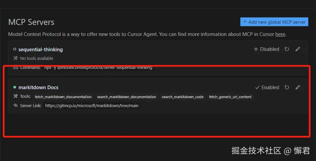Click the gitmcp.io markitdown server link URL
The height and width of the screenshot is (161, 316).
point(92,106)
